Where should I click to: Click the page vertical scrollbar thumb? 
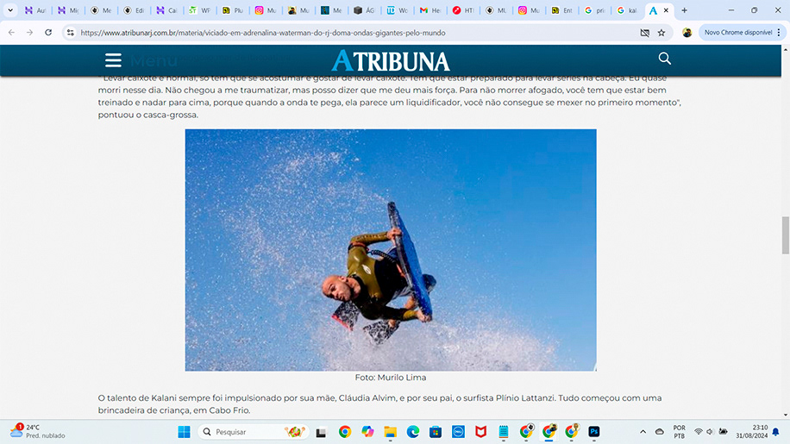click(x=785, y=235)
